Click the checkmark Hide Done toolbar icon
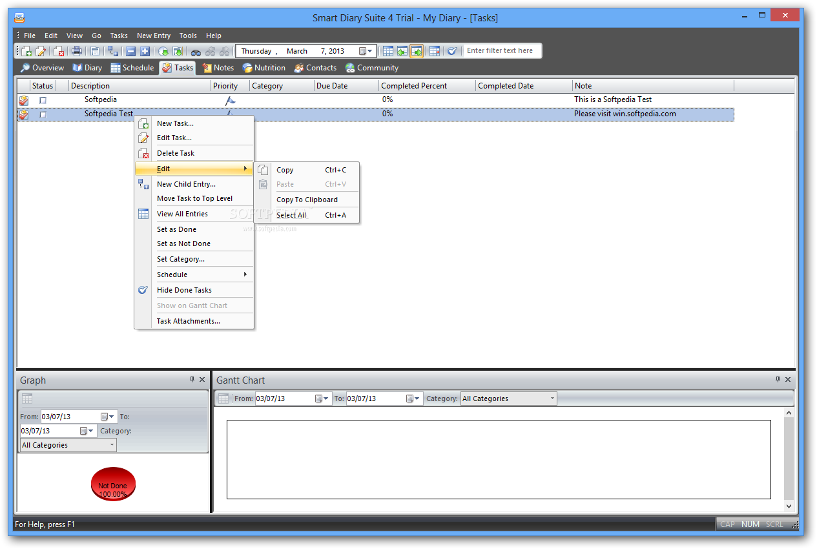 coord(453,51)
